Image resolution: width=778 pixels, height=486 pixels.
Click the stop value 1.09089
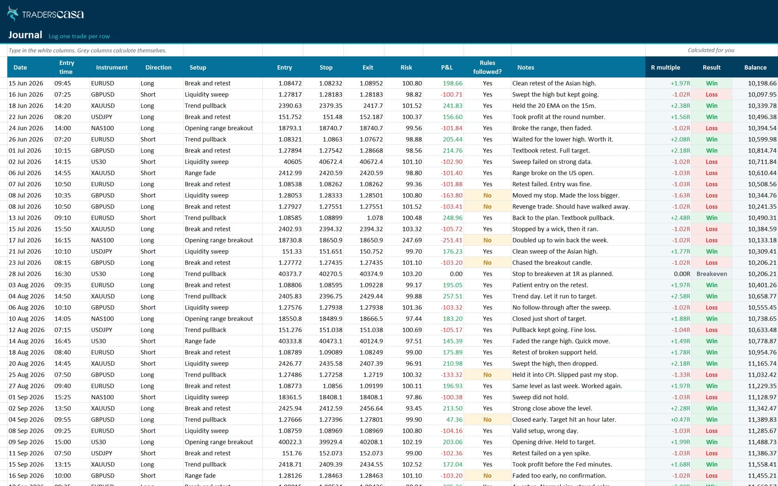coord(330,352)
